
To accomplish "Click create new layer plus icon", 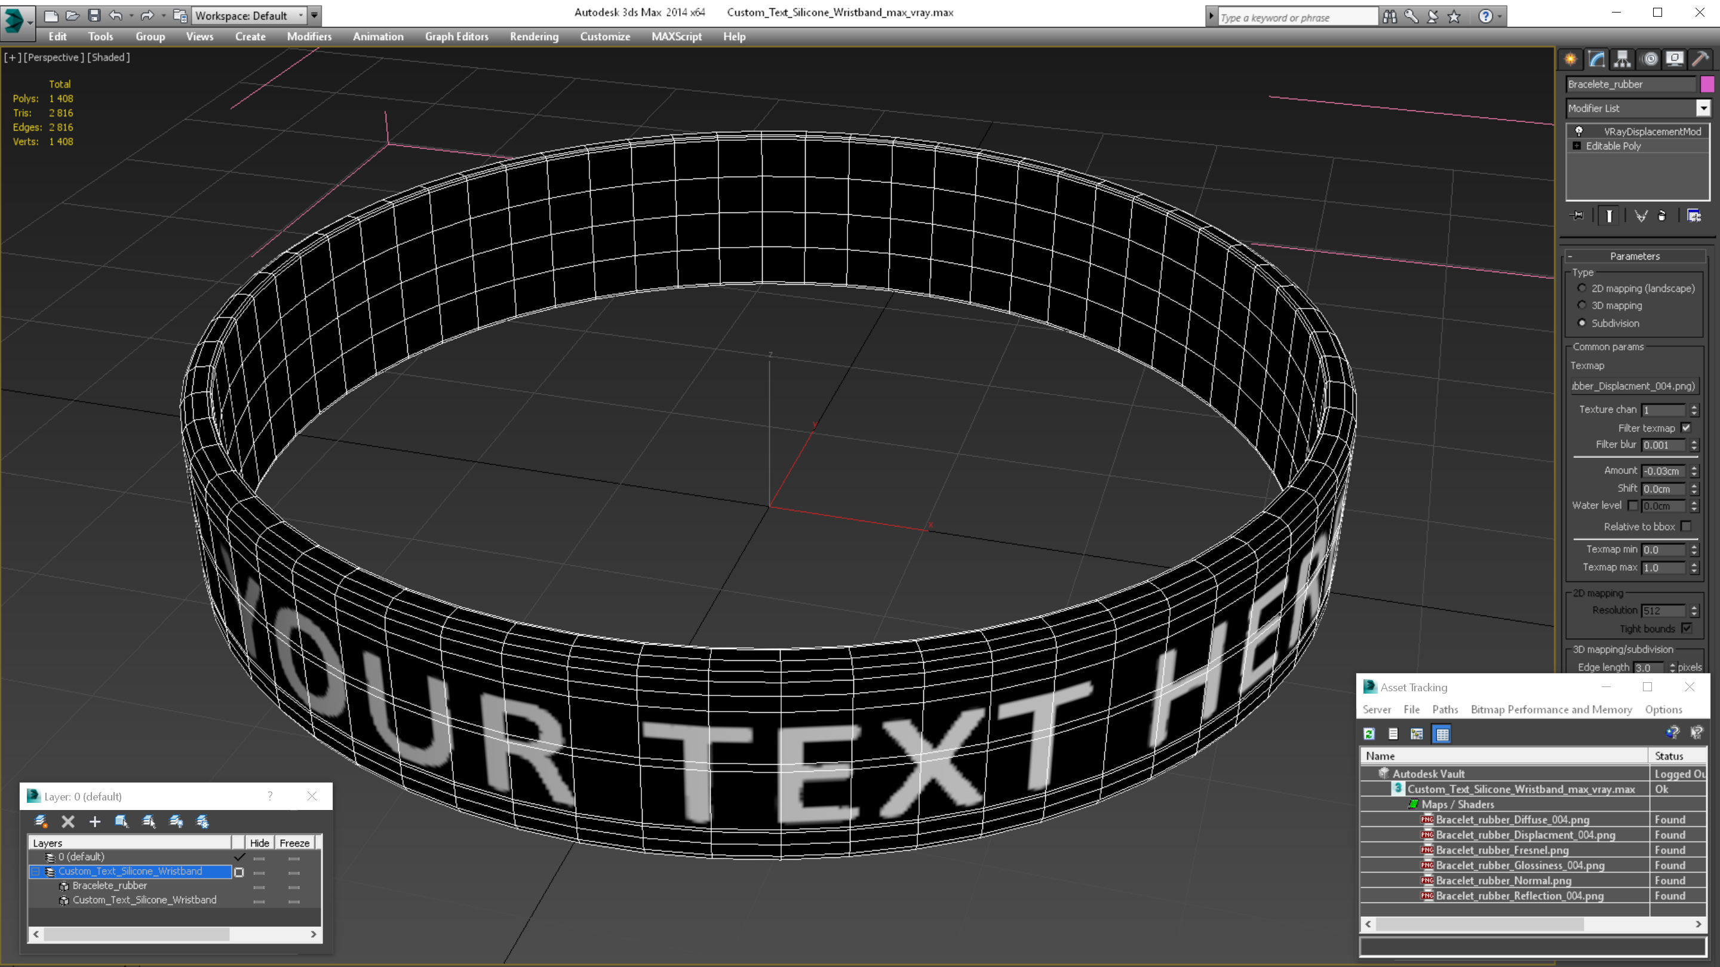I will (x=95, y=821).
